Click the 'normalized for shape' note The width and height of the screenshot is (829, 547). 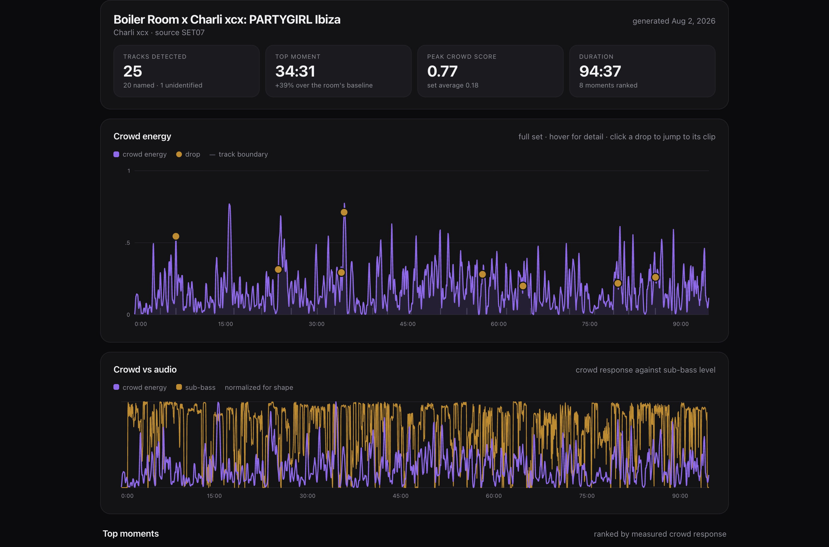(259, 387)
